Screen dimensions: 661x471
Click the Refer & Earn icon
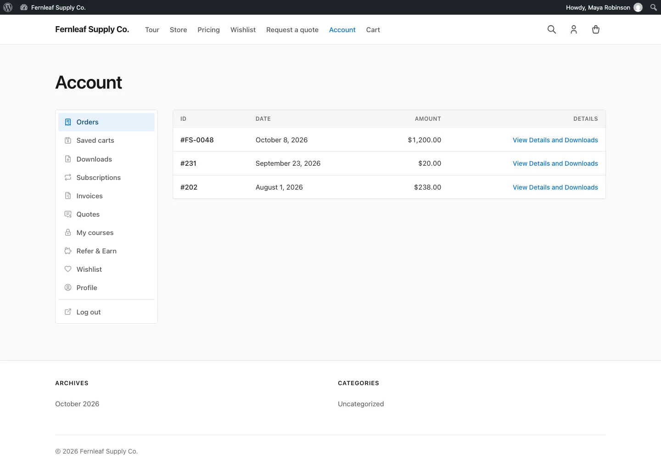[x=68, y=251]
